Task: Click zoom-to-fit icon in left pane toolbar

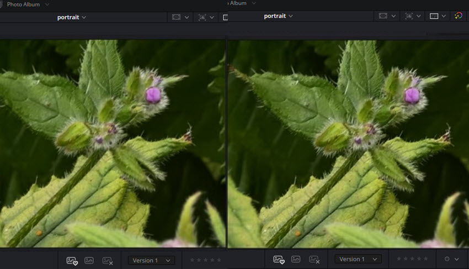Action: tap(202, 17)
